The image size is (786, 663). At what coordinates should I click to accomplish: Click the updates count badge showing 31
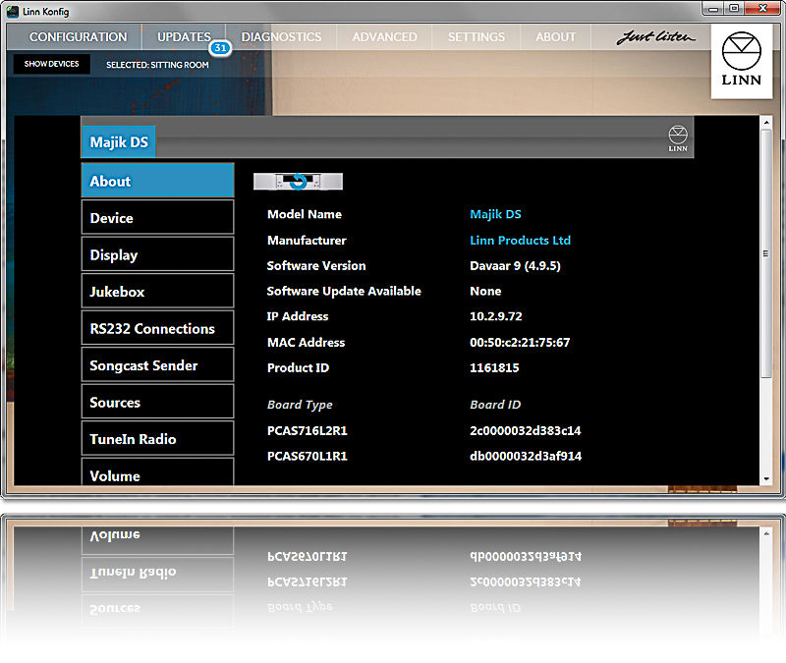pyautogui.click(x=219, y=49)
